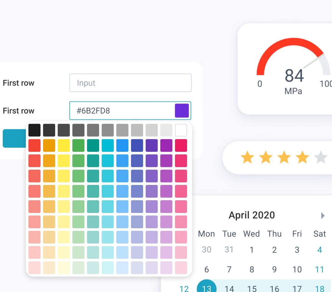The image size is (332, 292).
Task: Select April 9 in the calendar
Action: point(274,270)
